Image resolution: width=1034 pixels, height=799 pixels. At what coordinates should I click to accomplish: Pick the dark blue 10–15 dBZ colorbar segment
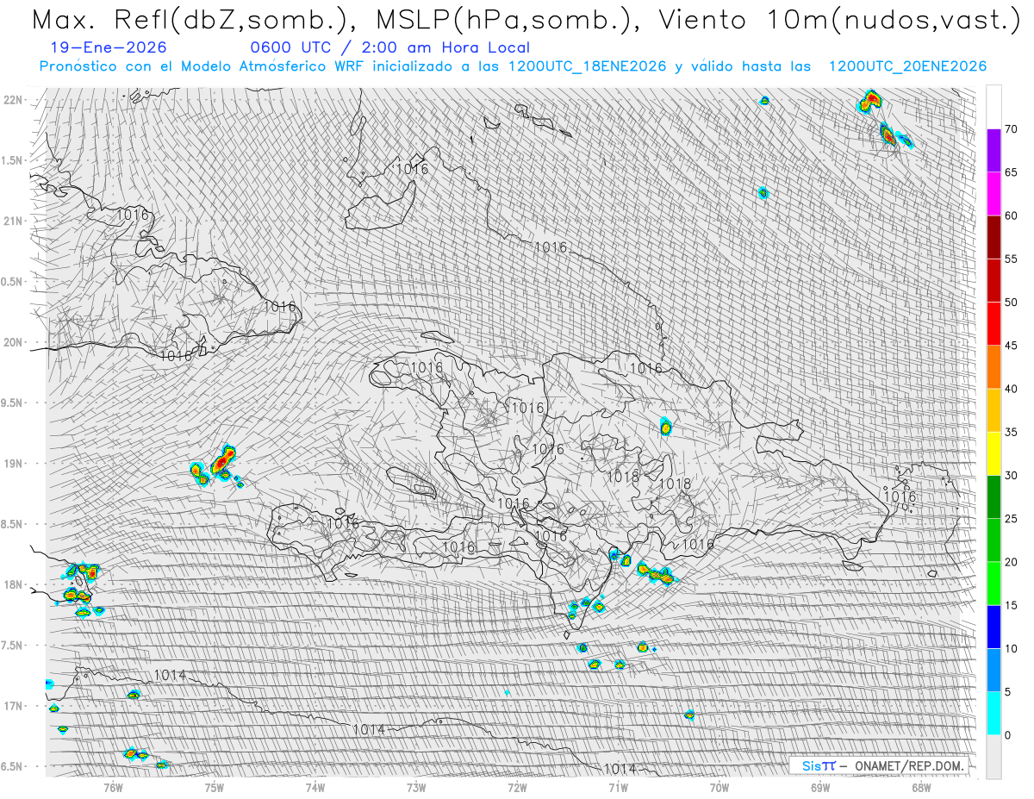(994, 627)
